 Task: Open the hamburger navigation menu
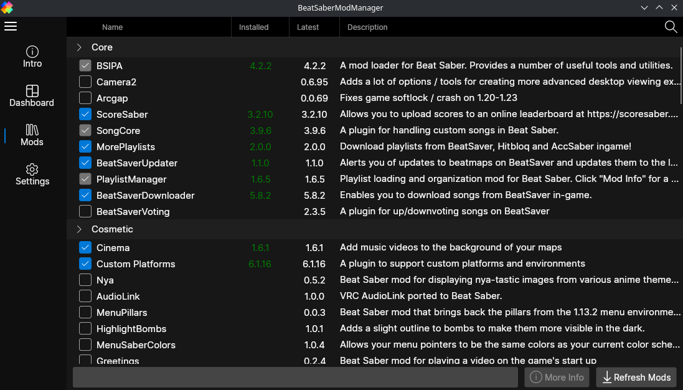[10, 26]
